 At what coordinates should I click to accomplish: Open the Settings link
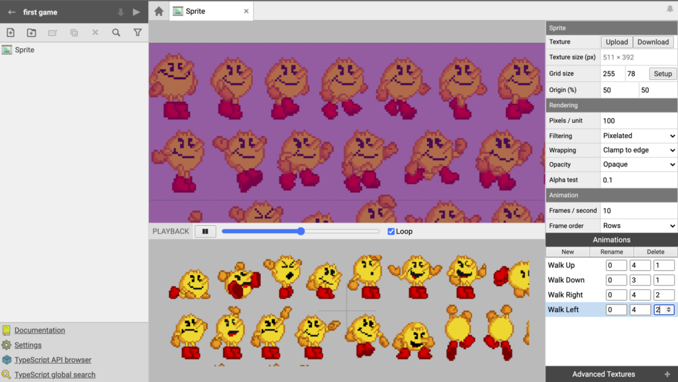tap(28, 345)
